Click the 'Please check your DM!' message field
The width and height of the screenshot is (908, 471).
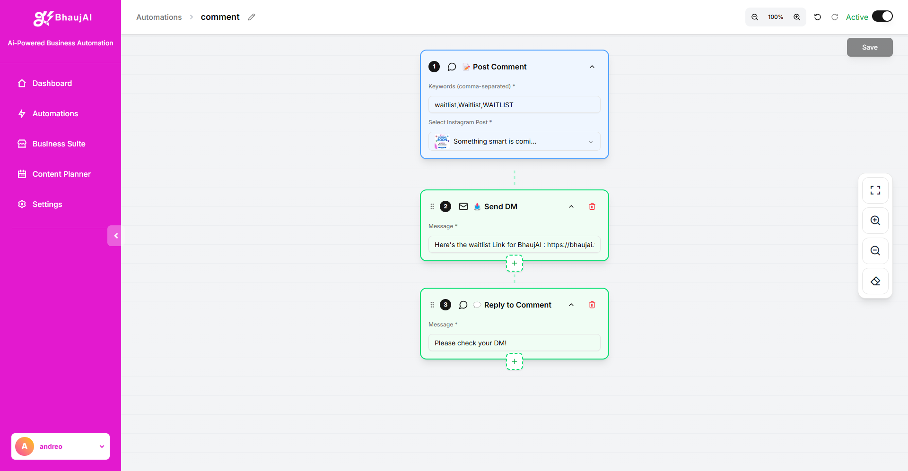pyautogui.click(x=514, y=343)
